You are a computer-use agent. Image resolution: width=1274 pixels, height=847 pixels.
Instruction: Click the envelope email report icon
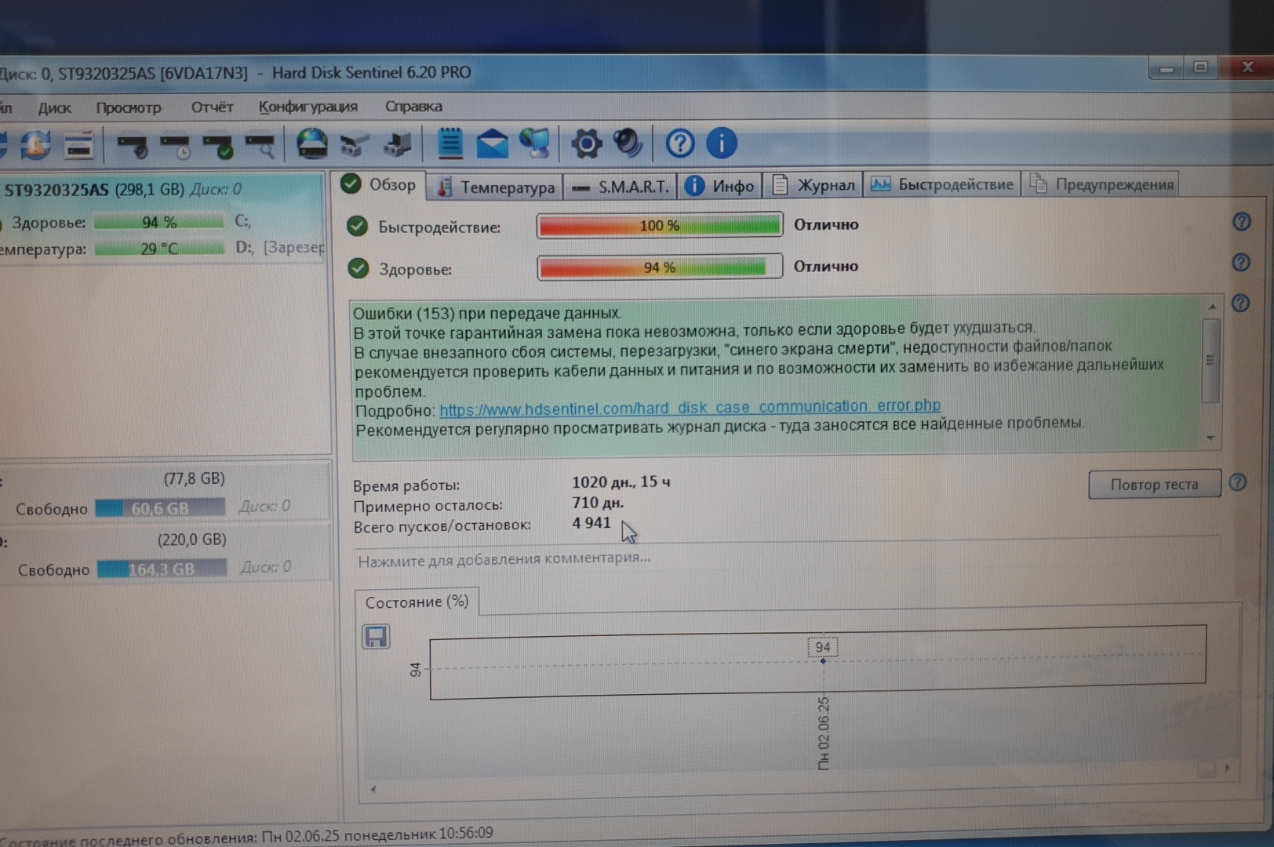click(492, 144)
